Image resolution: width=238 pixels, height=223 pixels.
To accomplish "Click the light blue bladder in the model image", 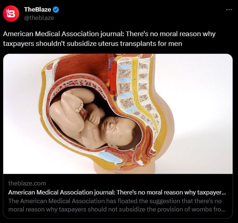I will (110, 157).
